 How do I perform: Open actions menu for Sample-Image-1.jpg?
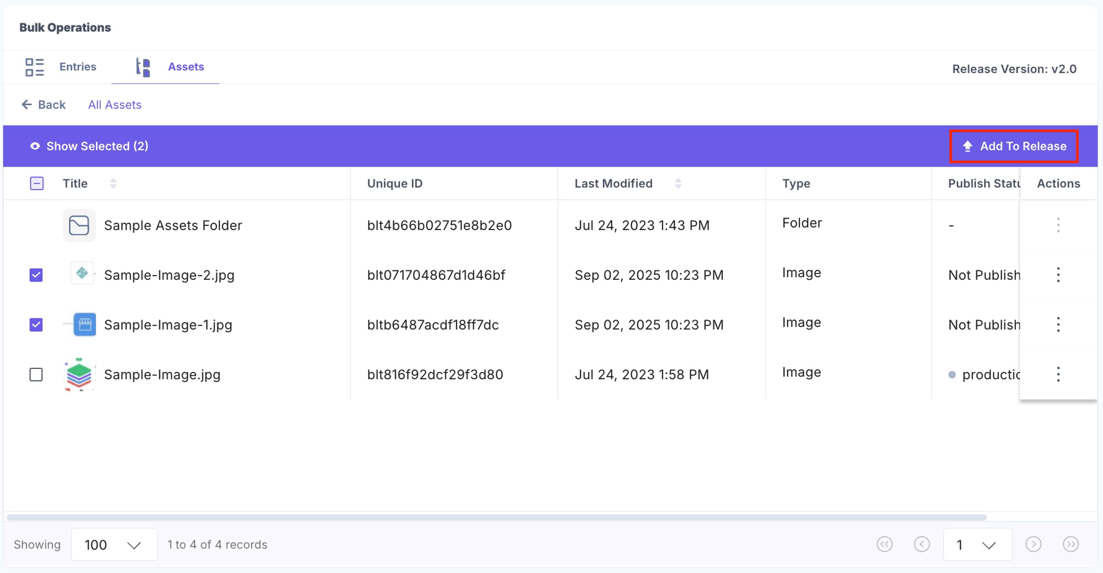coord(1058,325)
